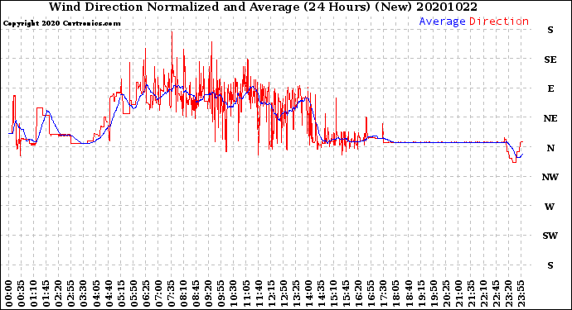Click the 07:35 time axis label
Image resolution: width=572 pixels, height=310 pixels.
tap(171, 293)
